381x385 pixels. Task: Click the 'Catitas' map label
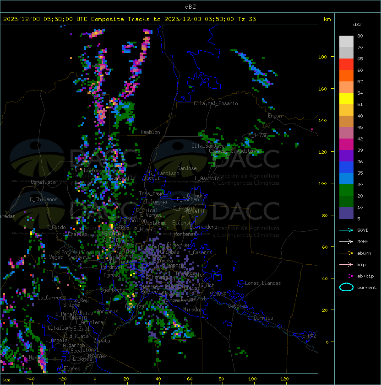238,306
